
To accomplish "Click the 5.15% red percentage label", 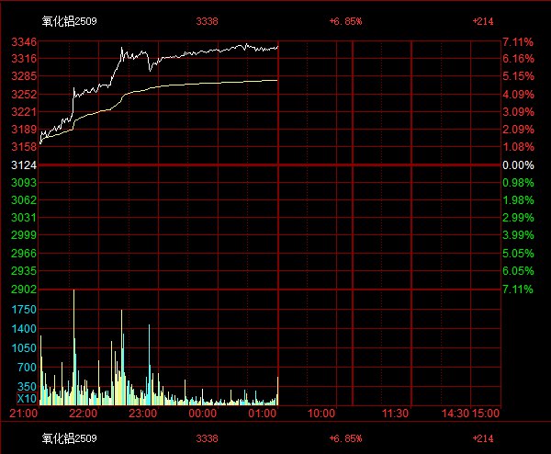I will click(x=518, y=76).
